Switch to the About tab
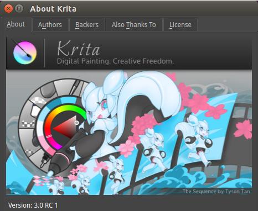The height and width of the screenshot is (211, 258). 16,24
